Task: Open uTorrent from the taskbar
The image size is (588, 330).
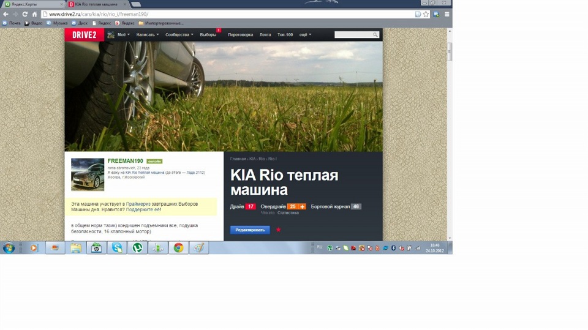Action: (138, 248)
